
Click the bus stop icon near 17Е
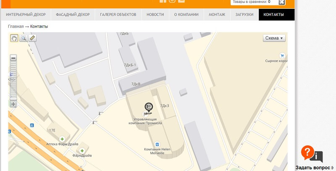[x=32, y=125]
